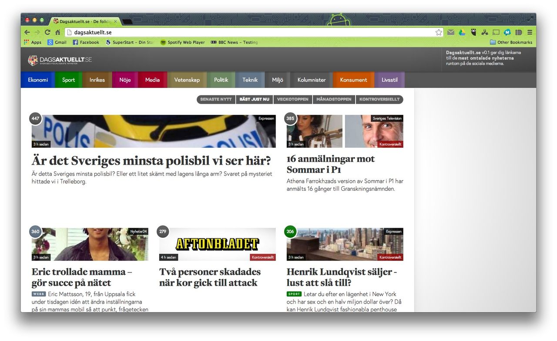This screenshot has height=341, width=557.
Task: Close the Dagsaktuellt.se browser tab
Action: pyautogui.click(x=115, y=21)
